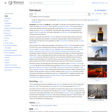This screenshot has width=112, height=112.
Task: Jump to Alternatives in contents
Action: (8, 48)
